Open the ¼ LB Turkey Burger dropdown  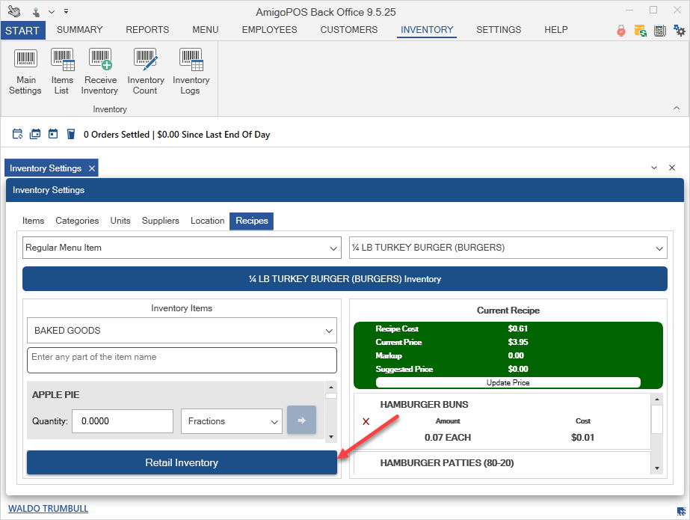click(x=508, y=248)
